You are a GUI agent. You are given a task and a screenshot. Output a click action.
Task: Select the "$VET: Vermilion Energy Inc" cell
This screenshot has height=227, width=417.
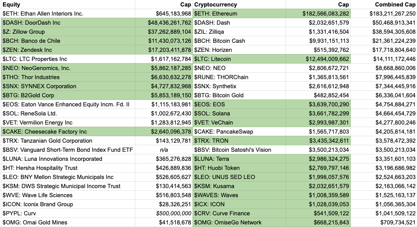68,122
